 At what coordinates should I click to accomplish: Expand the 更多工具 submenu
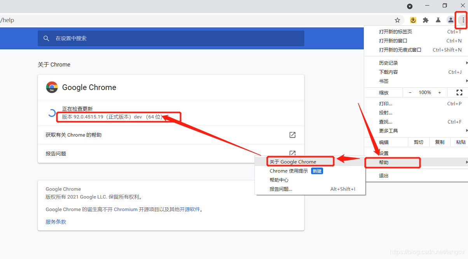[x=416, y=131]
